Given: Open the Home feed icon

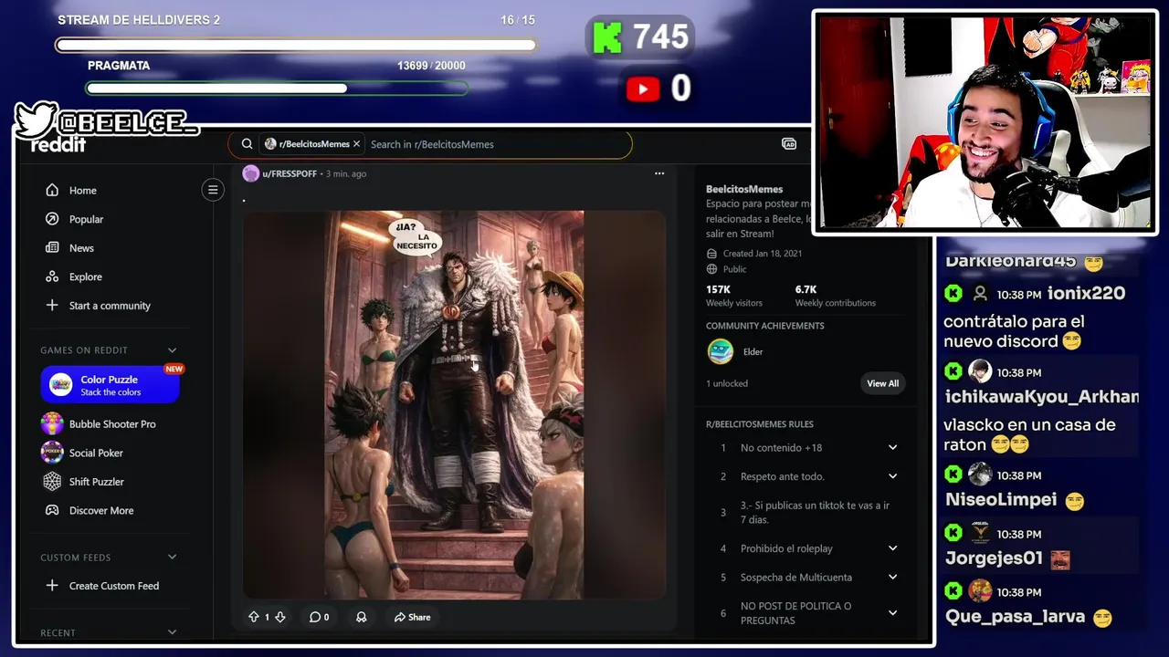Looking at the screenshot, I should 52,190.
